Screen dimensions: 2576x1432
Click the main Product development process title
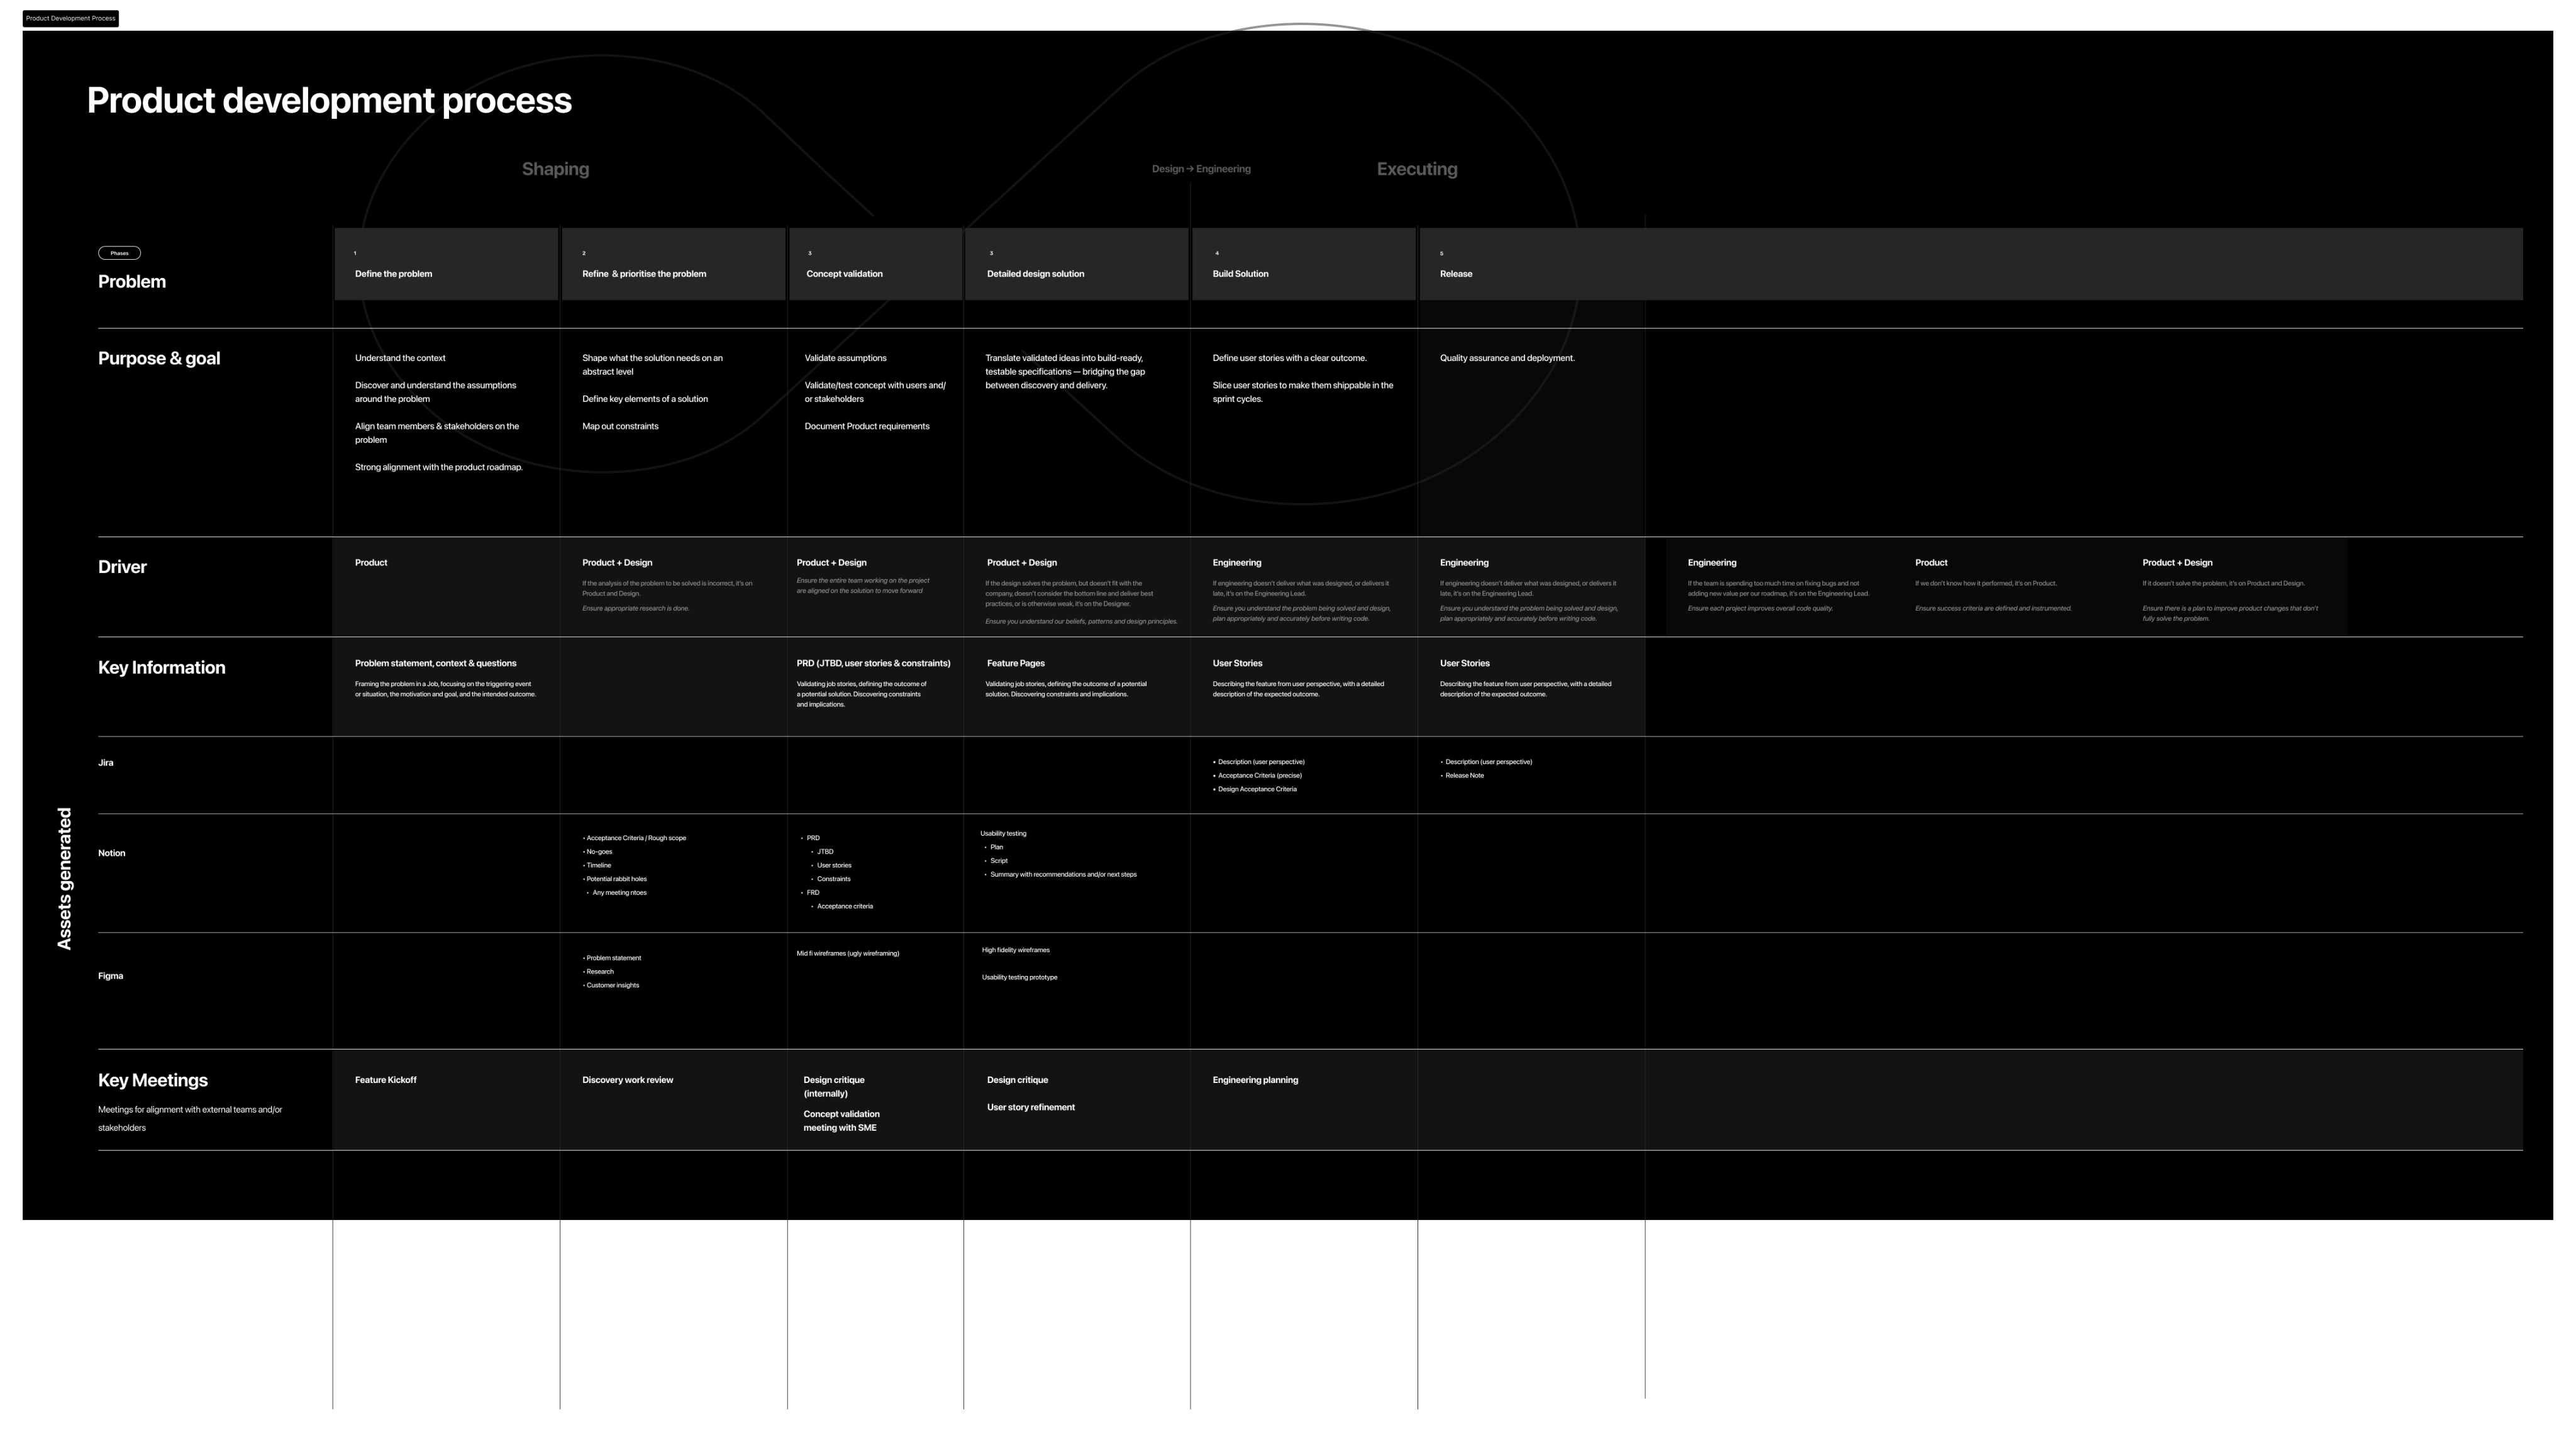[329, 100]
